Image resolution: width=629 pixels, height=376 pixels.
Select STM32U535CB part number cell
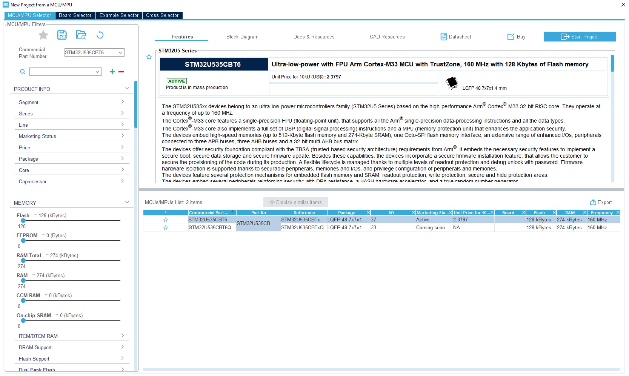coord(258,224)
